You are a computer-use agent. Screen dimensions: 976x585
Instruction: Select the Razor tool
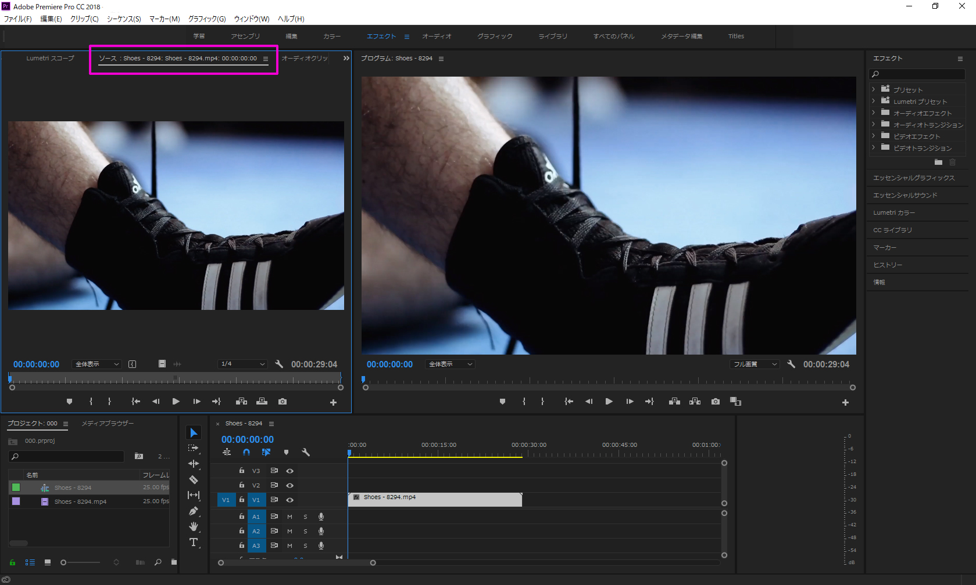194,479
